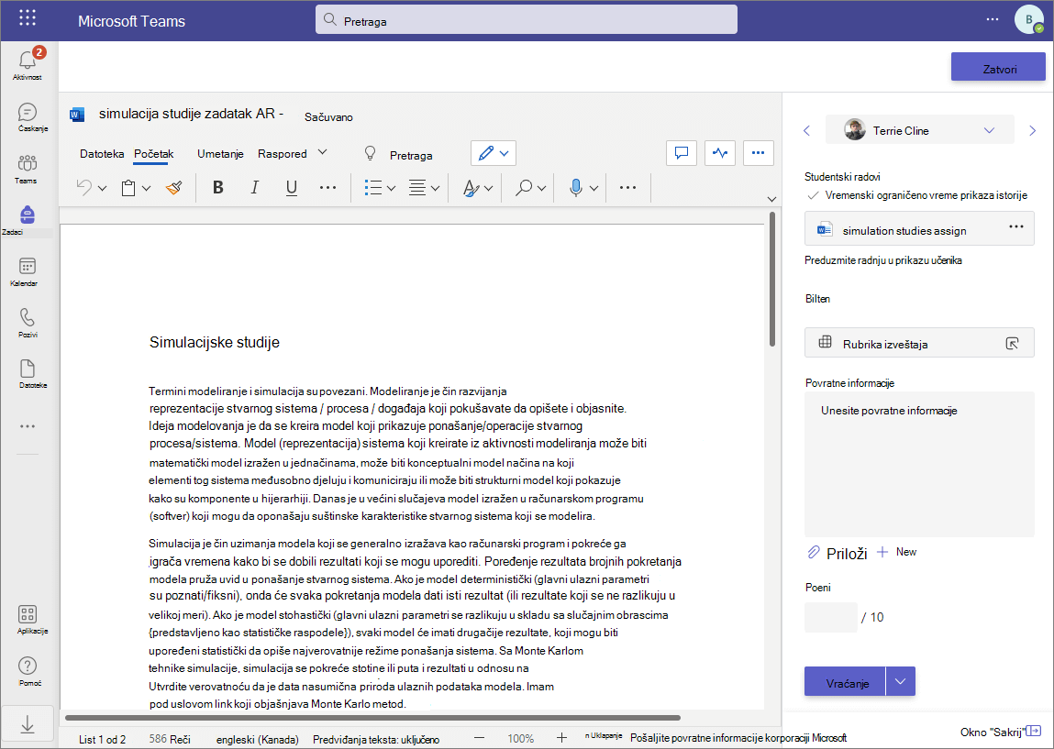Screen dimensions: 1054x749
Task: Open Kalendar in sidebar
Action: click(x=27, y=271)
